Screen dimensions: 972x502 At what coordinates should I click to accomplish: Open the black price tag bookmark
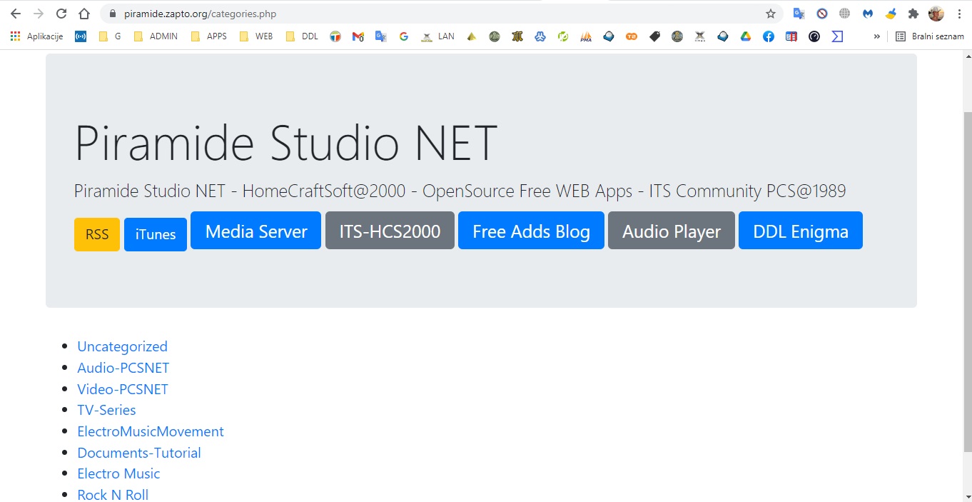654,36
